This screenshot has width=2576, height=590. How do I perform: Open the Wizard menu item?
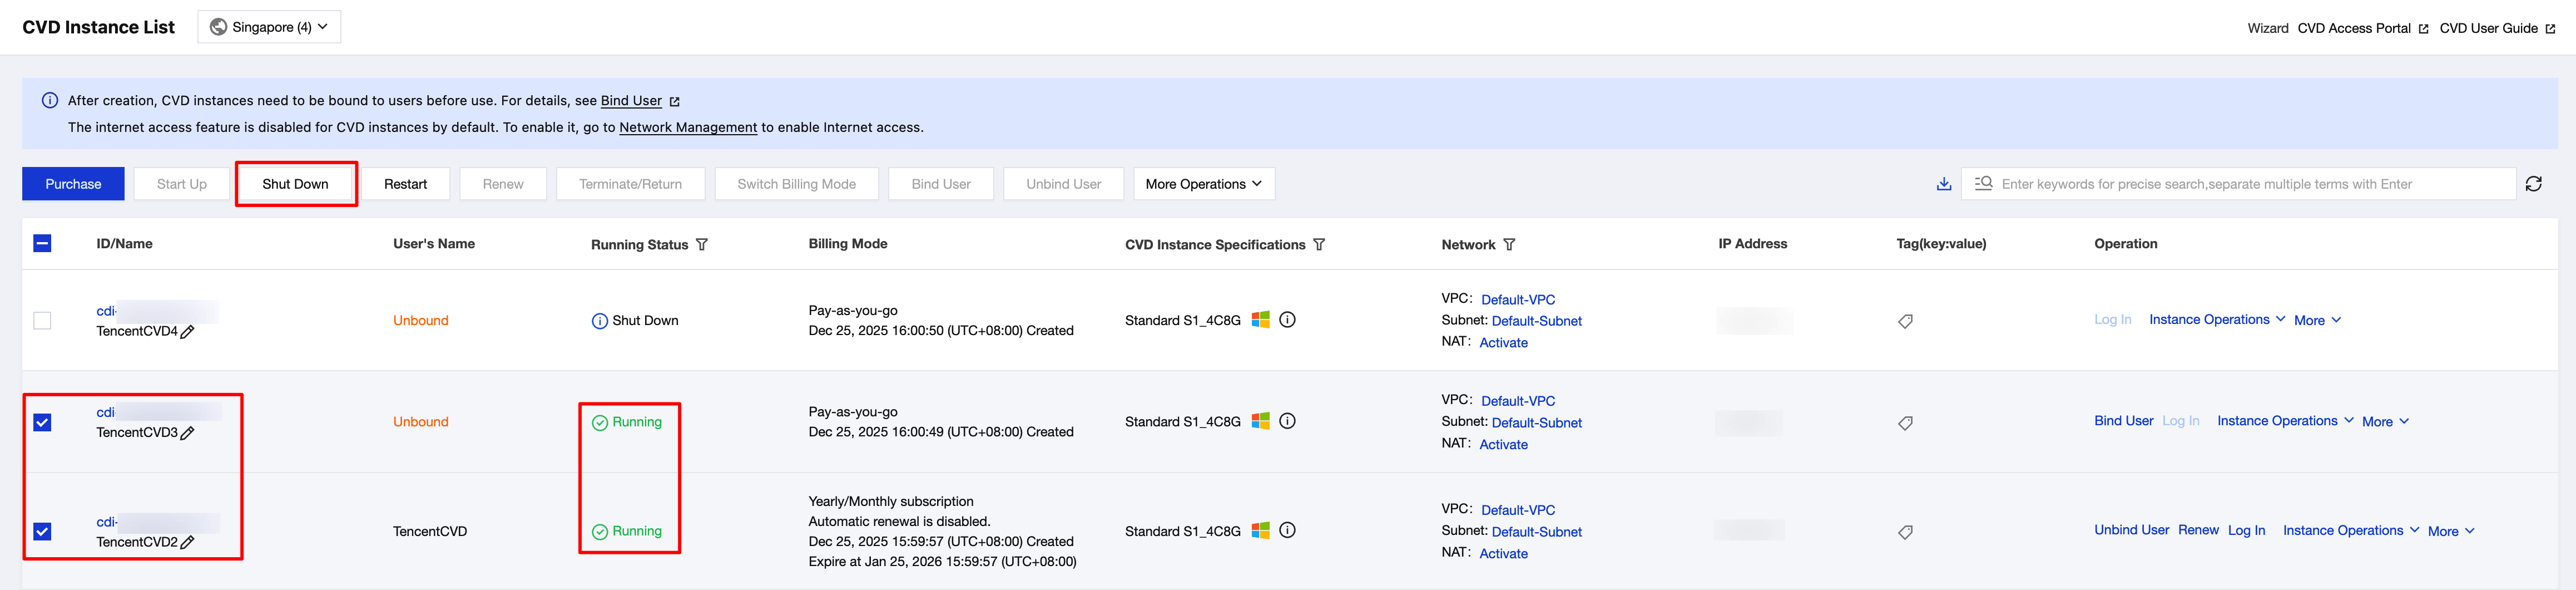point(2267,28)
